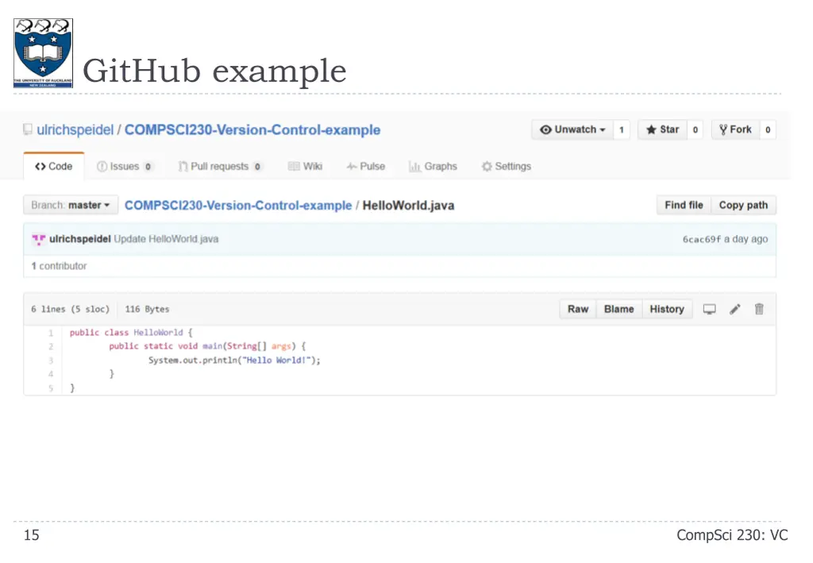Click the ulrichspeidel owner link in header
Image resolution: width=813 pixels, height=563 pixels.
(75, 129)
